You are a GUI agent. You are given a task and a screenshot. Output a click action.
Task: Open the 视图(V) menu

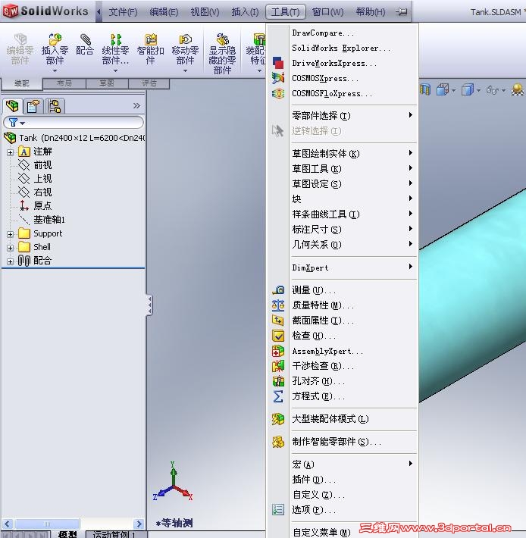205,12
